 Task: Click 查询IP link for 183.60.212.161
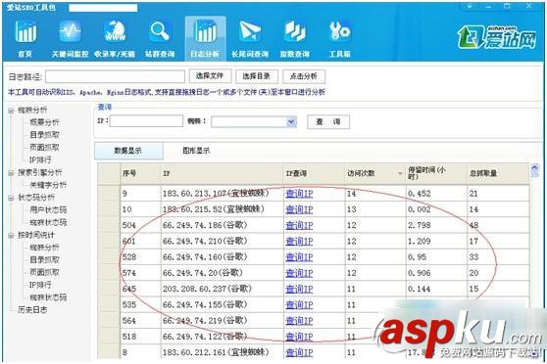click(x=299, y=353)
